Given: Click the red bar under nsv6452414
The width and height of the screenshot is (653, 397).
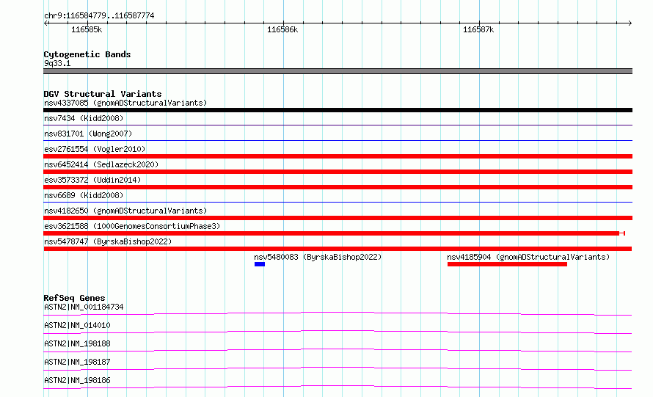Looking at the screenshot, I should 338,172.
